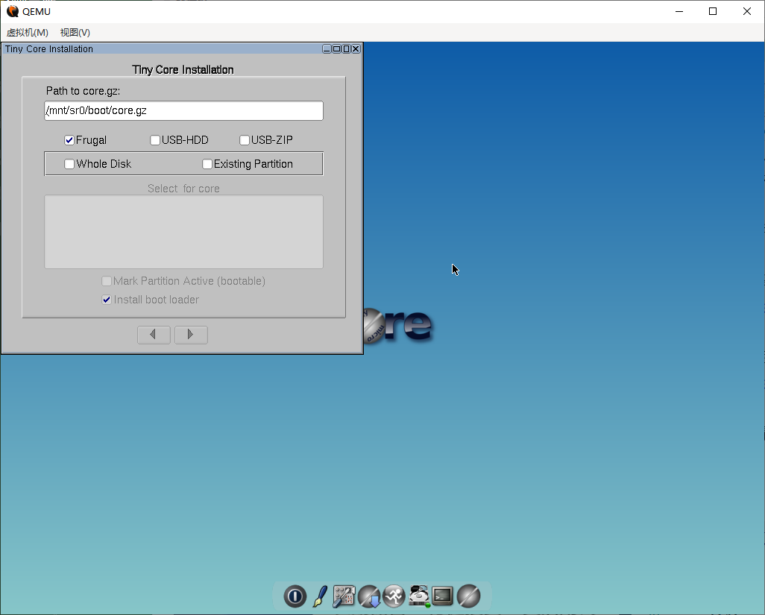Go back with left arrow button
765x615 pixels.
[154, 335]
